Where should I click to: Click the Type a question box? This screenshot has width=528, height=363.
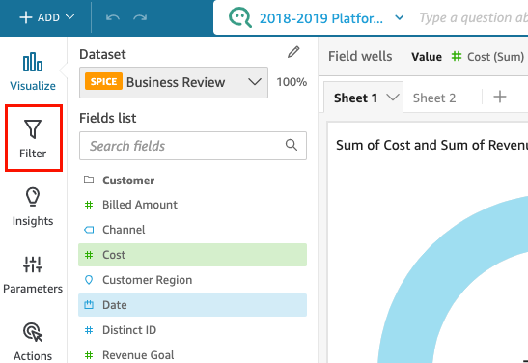tap(473, 17)
